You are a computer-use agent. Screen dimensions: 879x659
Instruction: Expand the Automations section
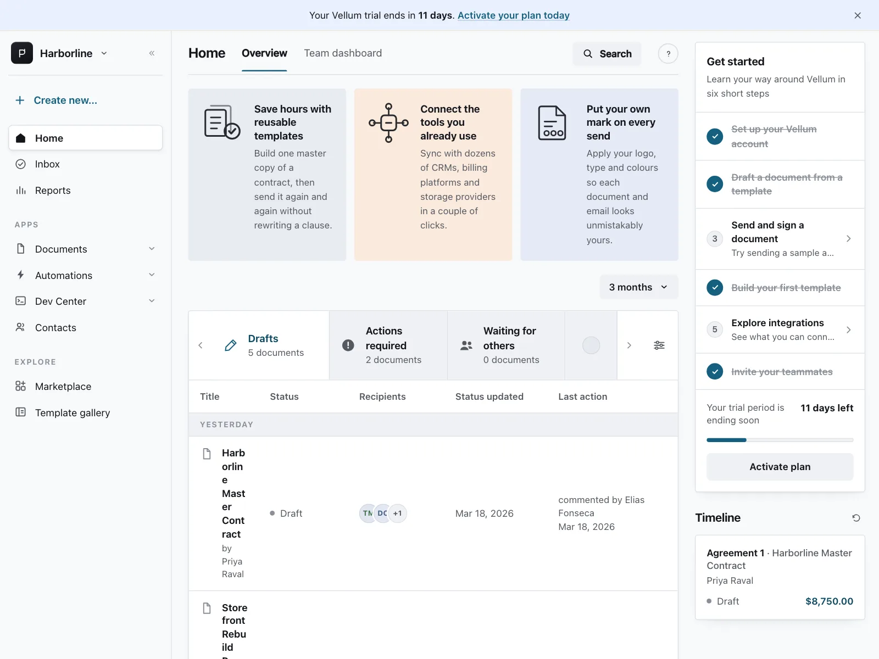pyautogui.click(x=152, y=275)
